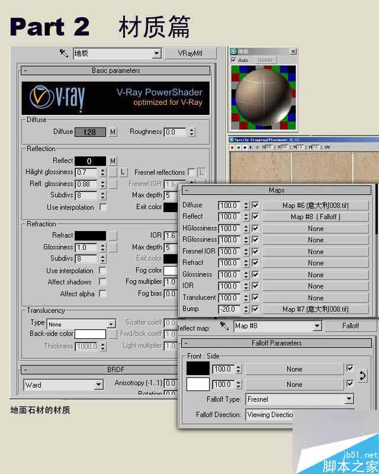
Task: Click the preview window's title bar icon
Action: pyautogui.click(x=234, y=52)
